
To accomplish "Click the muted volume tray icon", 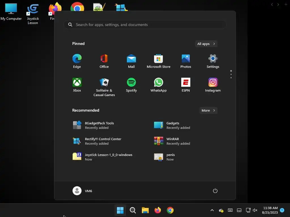I will [255, 210].
